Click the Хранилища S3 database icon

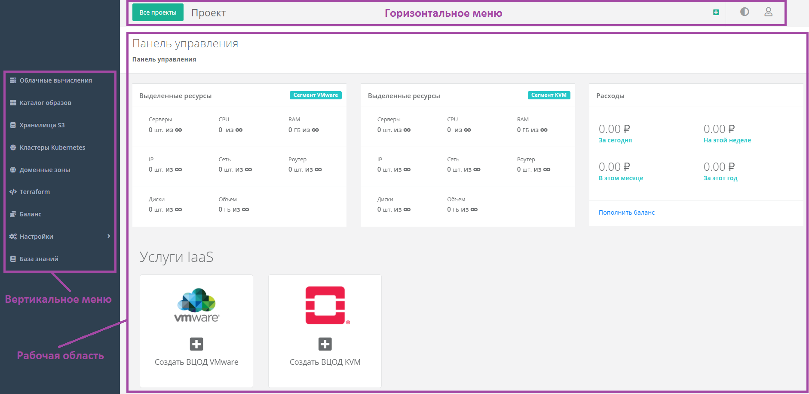(x=13, y=125)
